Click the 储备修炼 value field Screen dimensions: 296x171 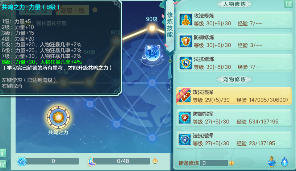tap(214, 163)
